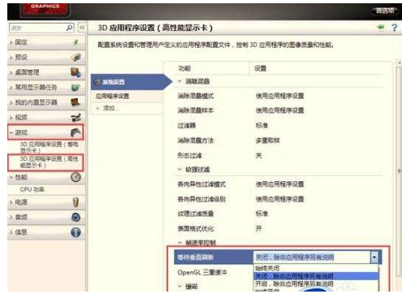Open 3D 应用程序设置 (省电显示卡) page
This screenshot has width=402, height=294.
49,147
